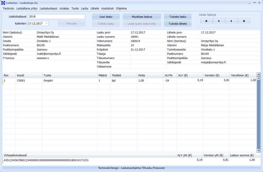Click reference number value 180014
Screen dimensions: 263x172
[135, 41]
